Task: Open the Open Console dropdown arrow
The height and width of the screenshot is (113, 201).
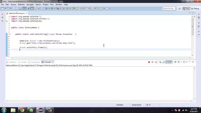Action: pos(187,62)
